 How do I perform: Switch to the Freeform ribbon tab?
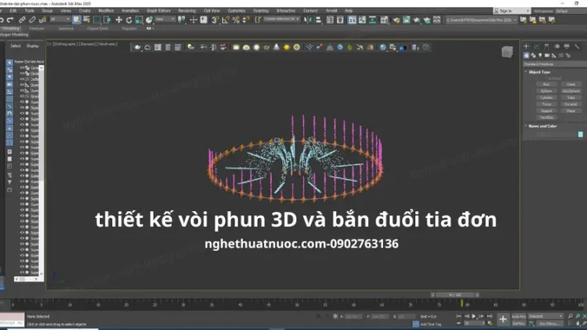(36, 28)
